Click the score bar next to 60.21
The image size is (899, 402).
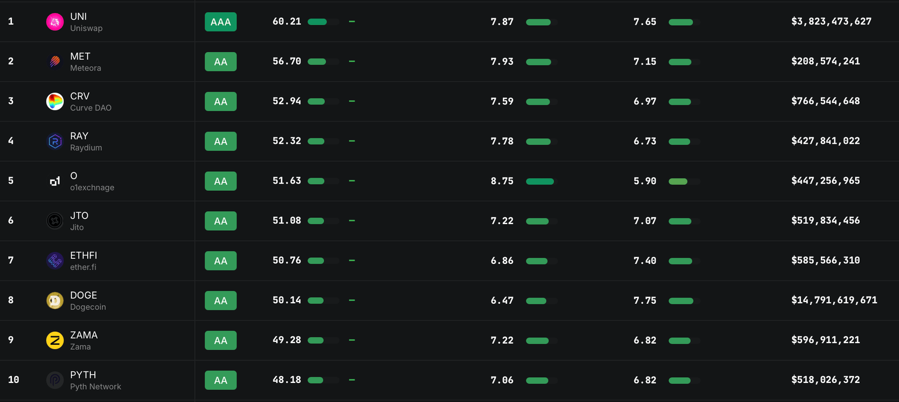324,22
